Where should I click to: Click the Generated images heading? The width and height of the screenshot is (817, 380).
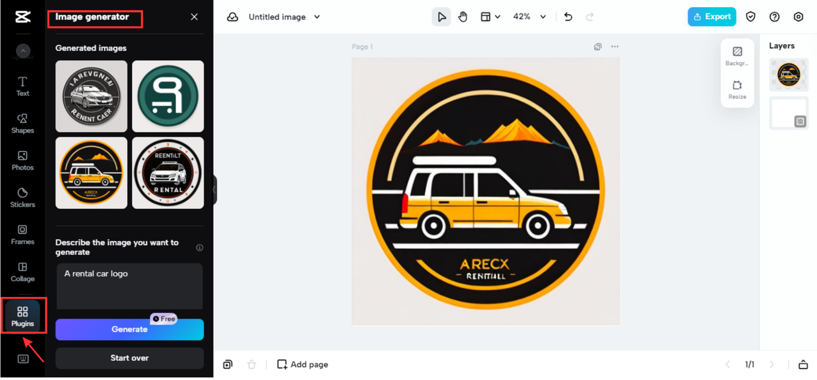91,48
